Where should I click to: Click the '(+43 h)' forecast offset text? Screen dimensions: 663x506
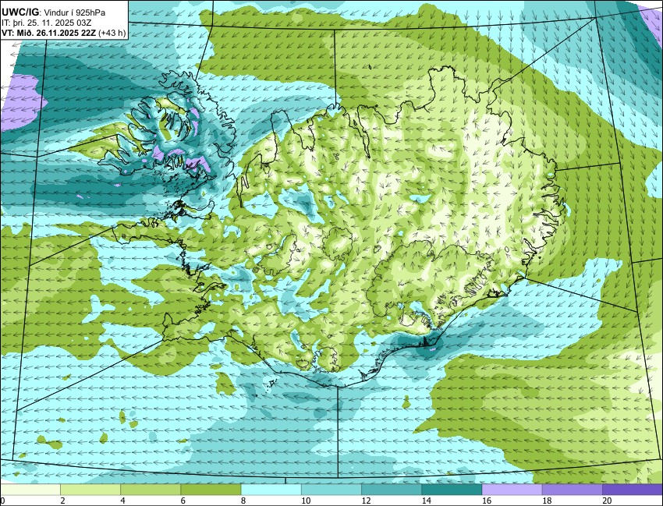coord(112,33)
